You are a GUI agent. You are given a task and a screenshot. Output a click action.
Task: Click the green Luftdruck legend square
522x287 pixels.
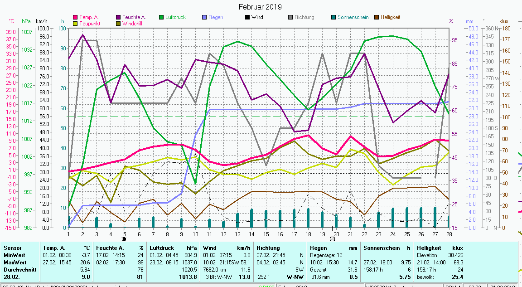[161, 17]
